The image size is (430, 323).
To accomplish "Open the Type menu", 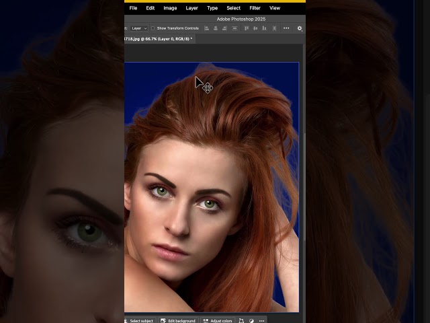I will pyautogui.click(x=212, y=8).
